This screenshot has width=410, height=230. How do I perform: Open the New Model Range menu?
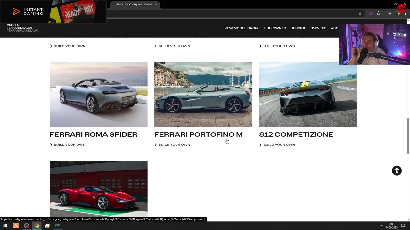(242, 28)
